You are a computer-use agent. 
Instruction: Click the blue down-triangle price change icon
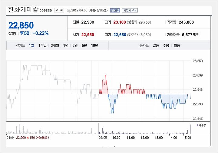21,33
